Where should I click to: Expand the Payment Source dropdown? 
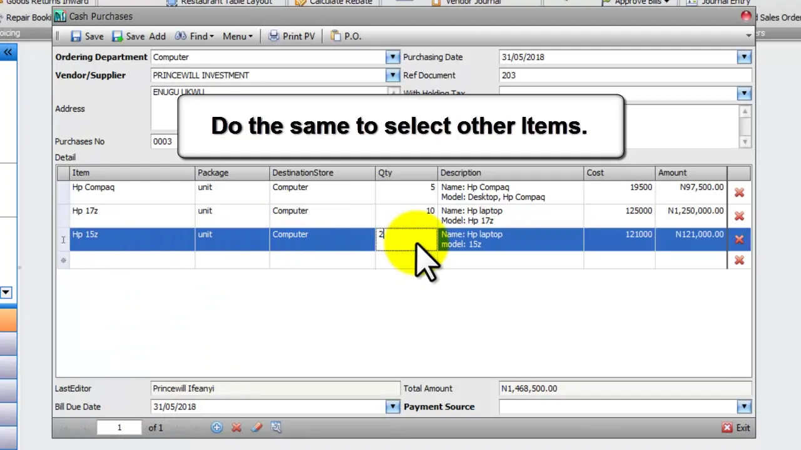click(x=743, y=407)
